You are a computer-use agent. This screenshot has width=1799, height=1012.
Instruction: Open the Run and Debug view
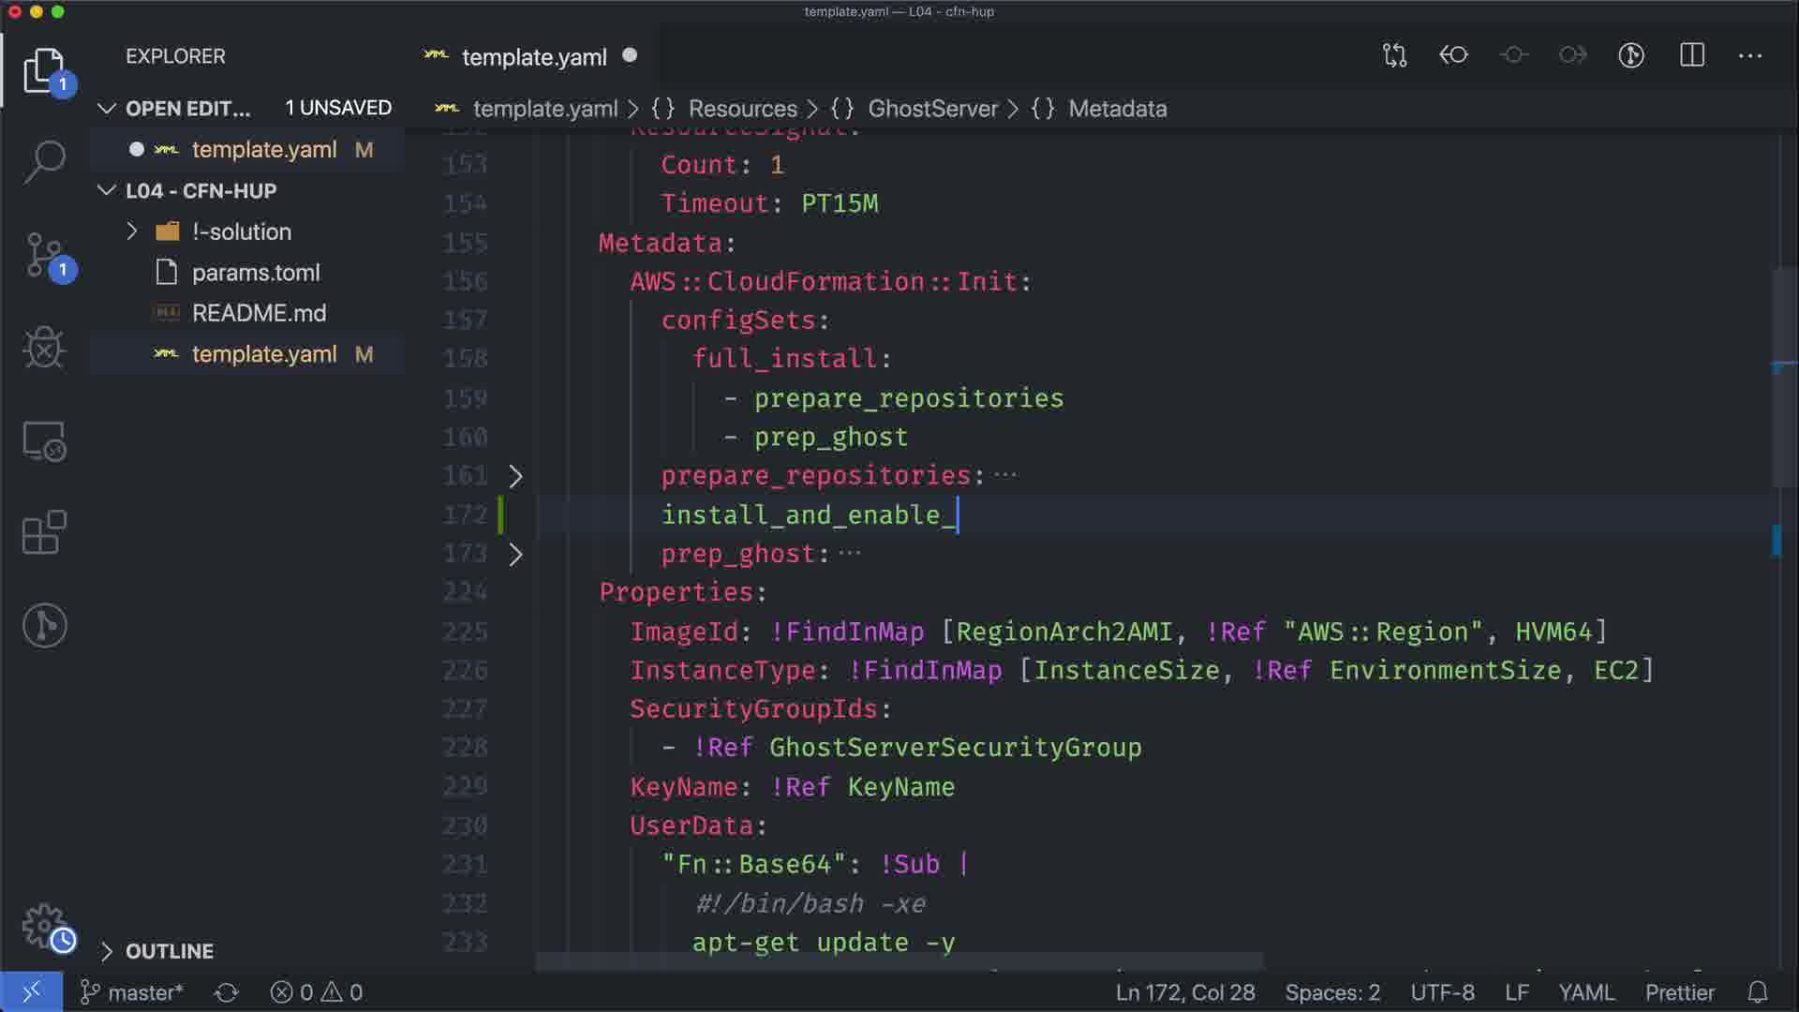(44, 348)
